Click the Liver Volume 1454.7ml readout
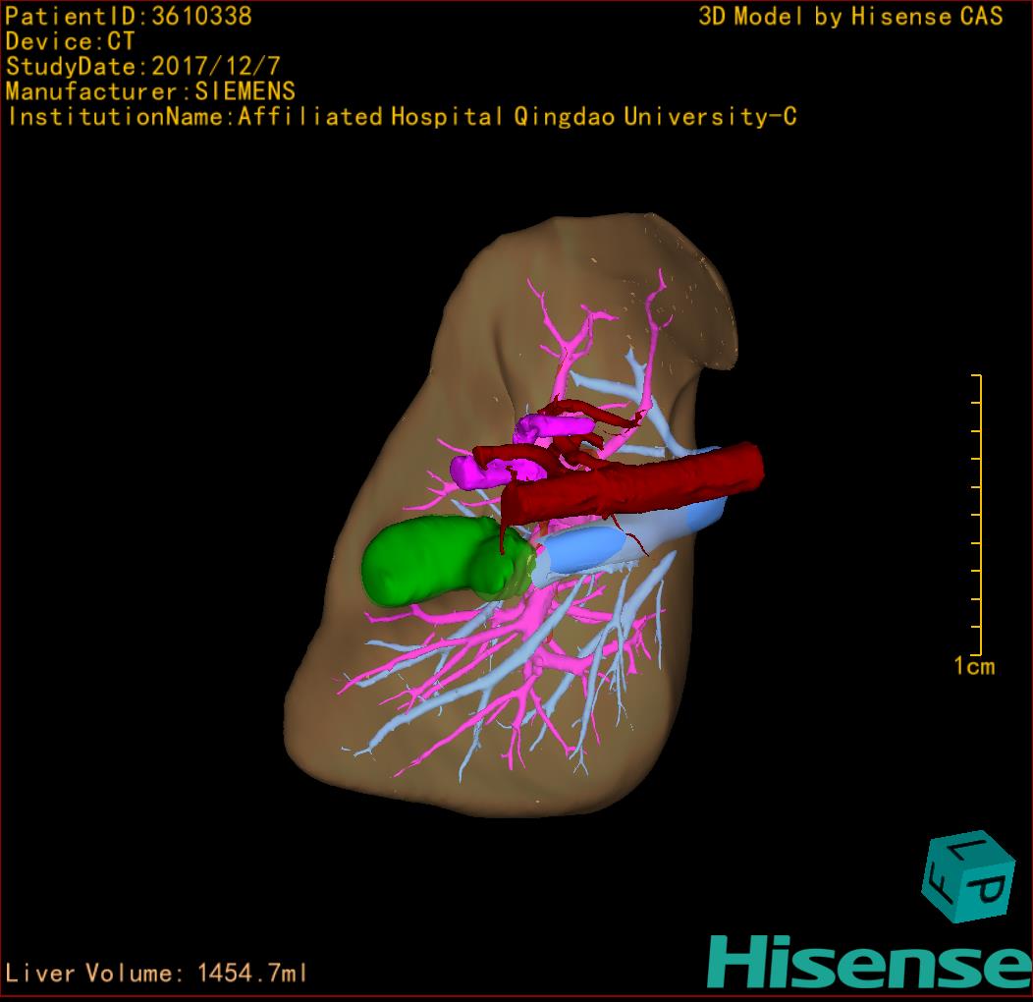 point(157,974)
